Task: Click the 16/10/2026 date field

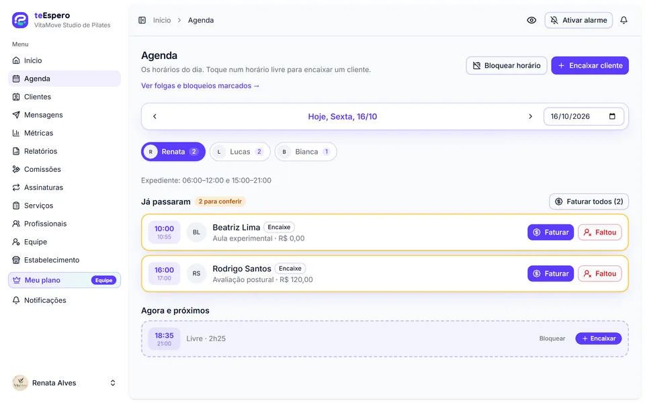Action: pyautogui.click(x=583, y=116)
